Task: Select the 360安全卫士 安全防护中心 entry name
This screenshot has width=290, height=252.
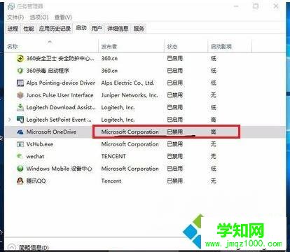Action: [60, 58]
